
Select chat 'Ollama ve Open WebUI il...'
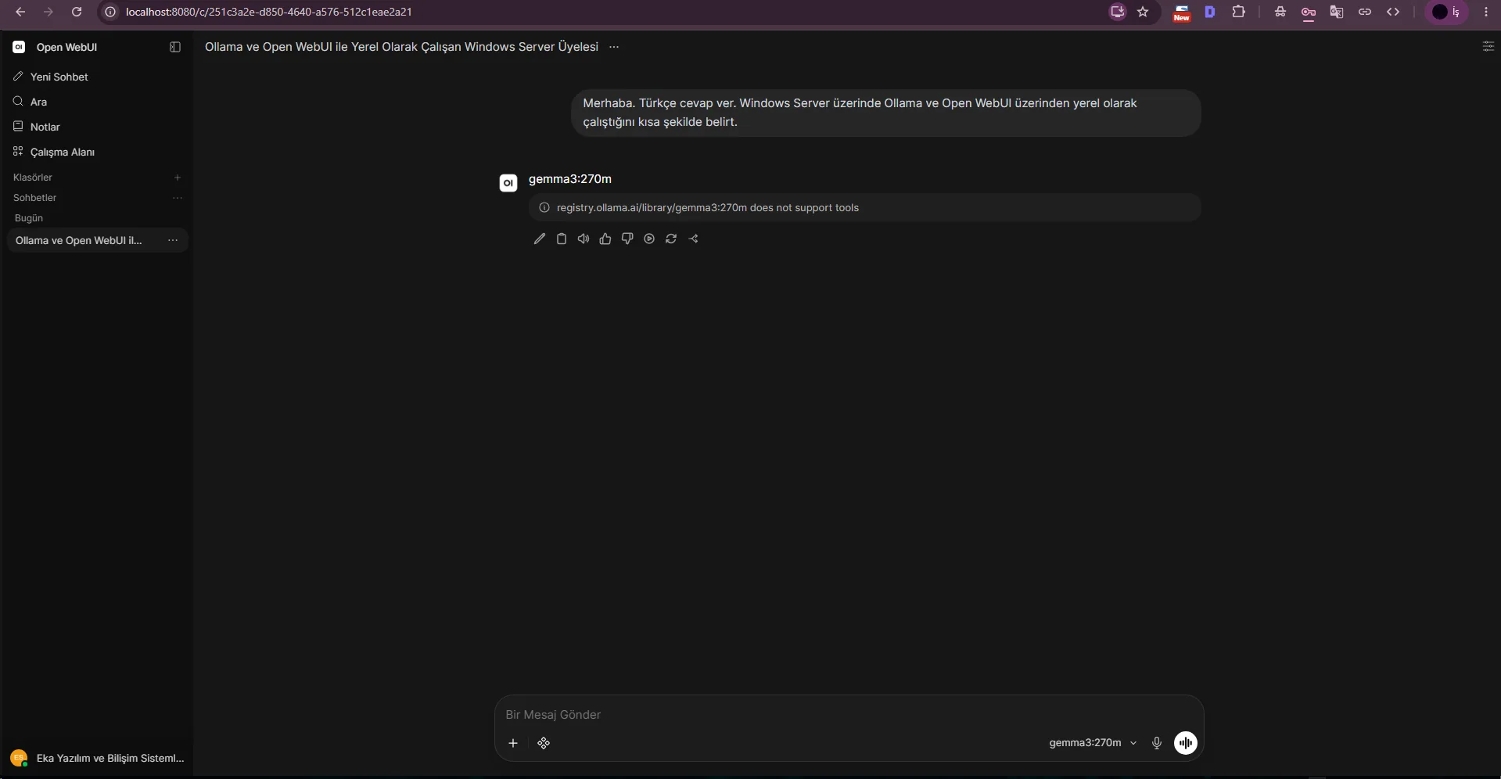79,240
